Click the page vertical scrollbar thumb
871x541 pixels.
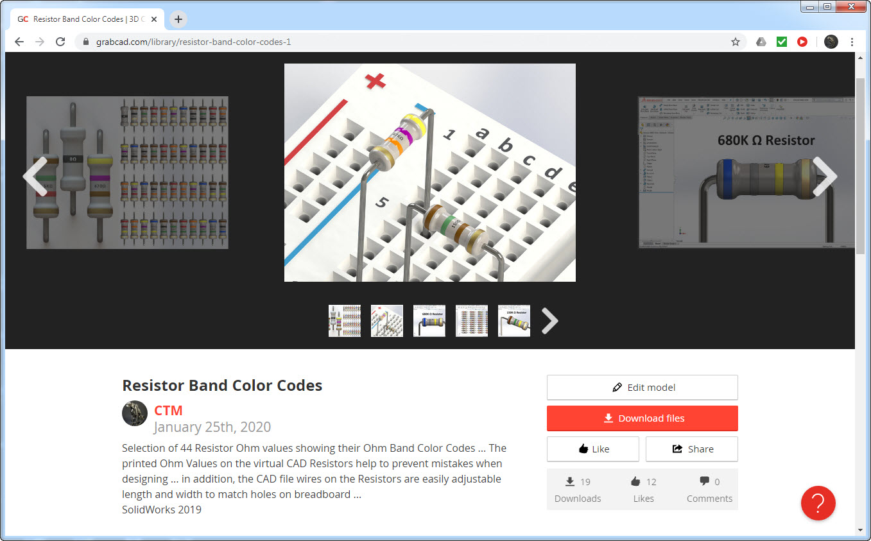861,166
